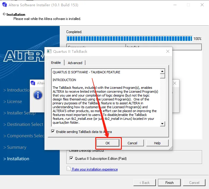Select the Installer Setup step in sidebar

19,113
